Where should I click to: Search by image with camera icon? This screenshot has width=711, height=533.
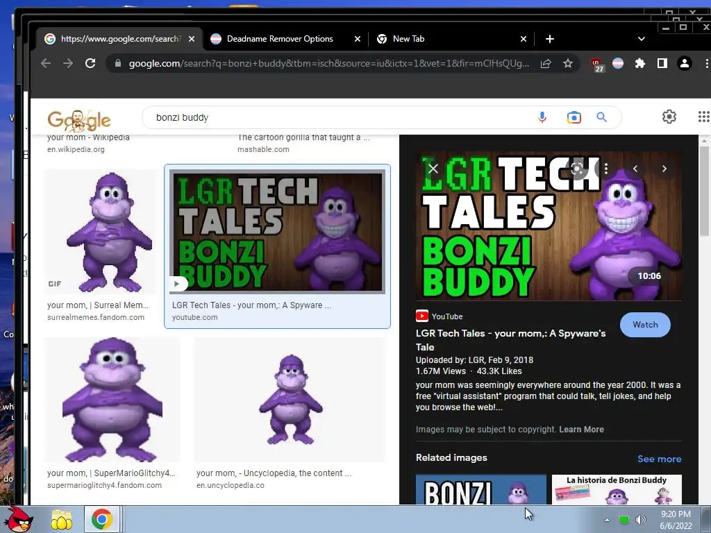574,117
